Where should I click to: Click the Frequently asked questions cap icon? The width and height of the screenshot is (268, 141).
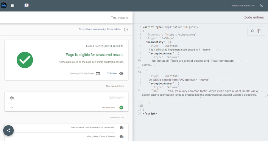(12, 98)
